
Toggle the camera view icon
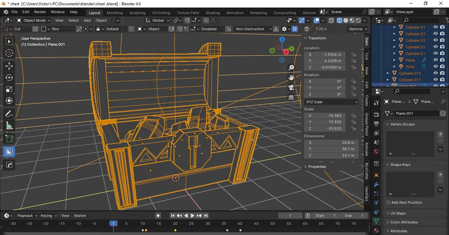[291, 87]
